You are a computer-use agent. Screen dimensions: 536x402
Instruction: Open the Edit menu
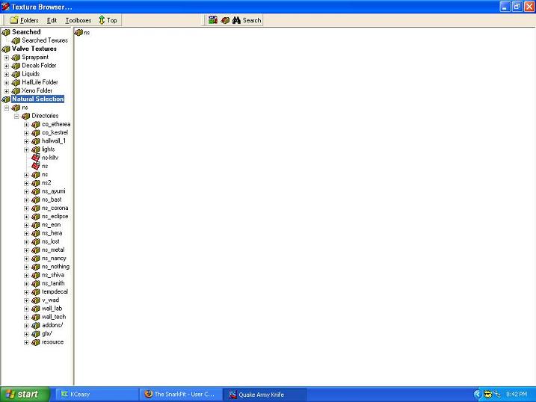pos(52,20)
